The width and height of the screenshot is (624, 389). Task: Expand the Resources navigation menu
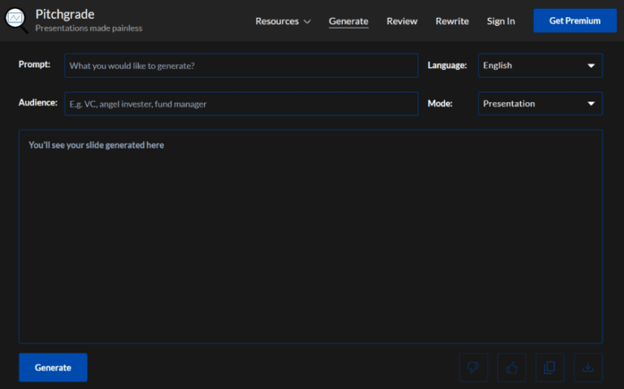pos(283,21)
